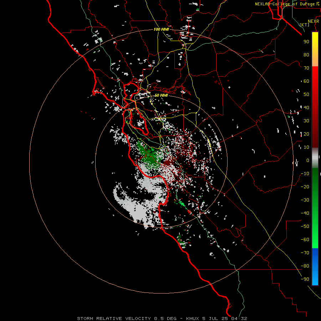The image size is (321, 321).
Task: Click the positive 40 scale label
Action: point(306,108)
